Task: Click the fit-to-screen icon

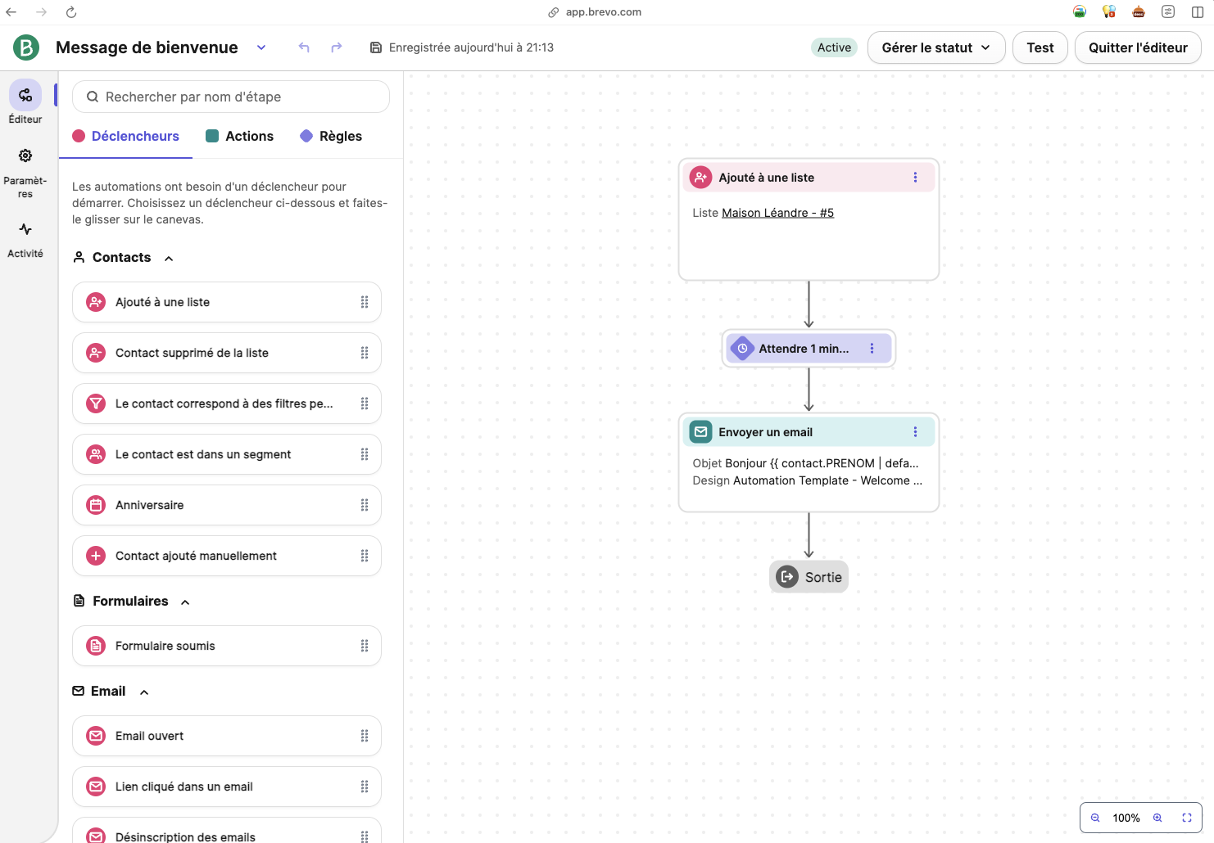Action: pos(1187,818)
